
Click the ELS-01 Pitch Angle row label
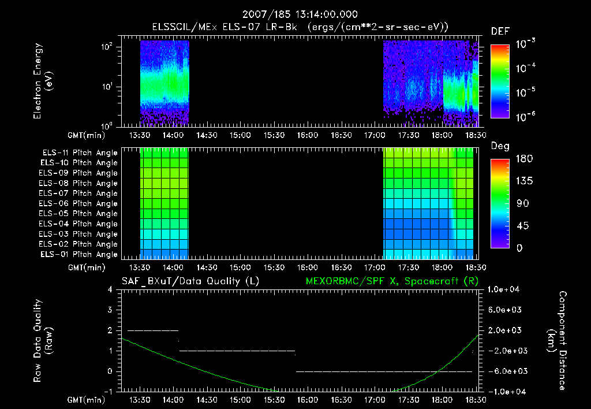[x=79, y=254]
